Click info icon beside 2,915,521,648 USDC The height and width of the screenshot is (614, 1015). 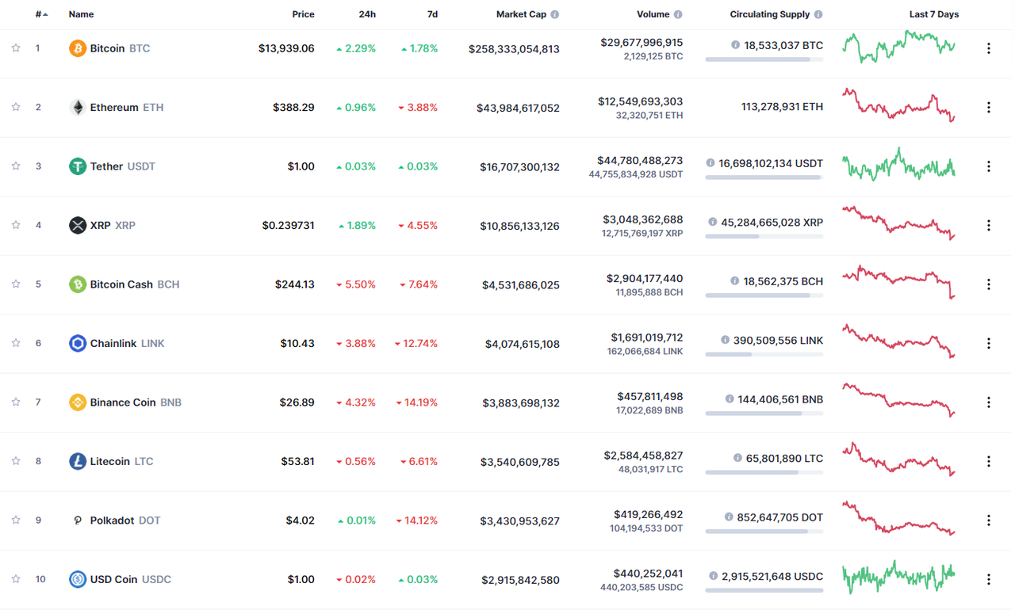tap(713, 576)
